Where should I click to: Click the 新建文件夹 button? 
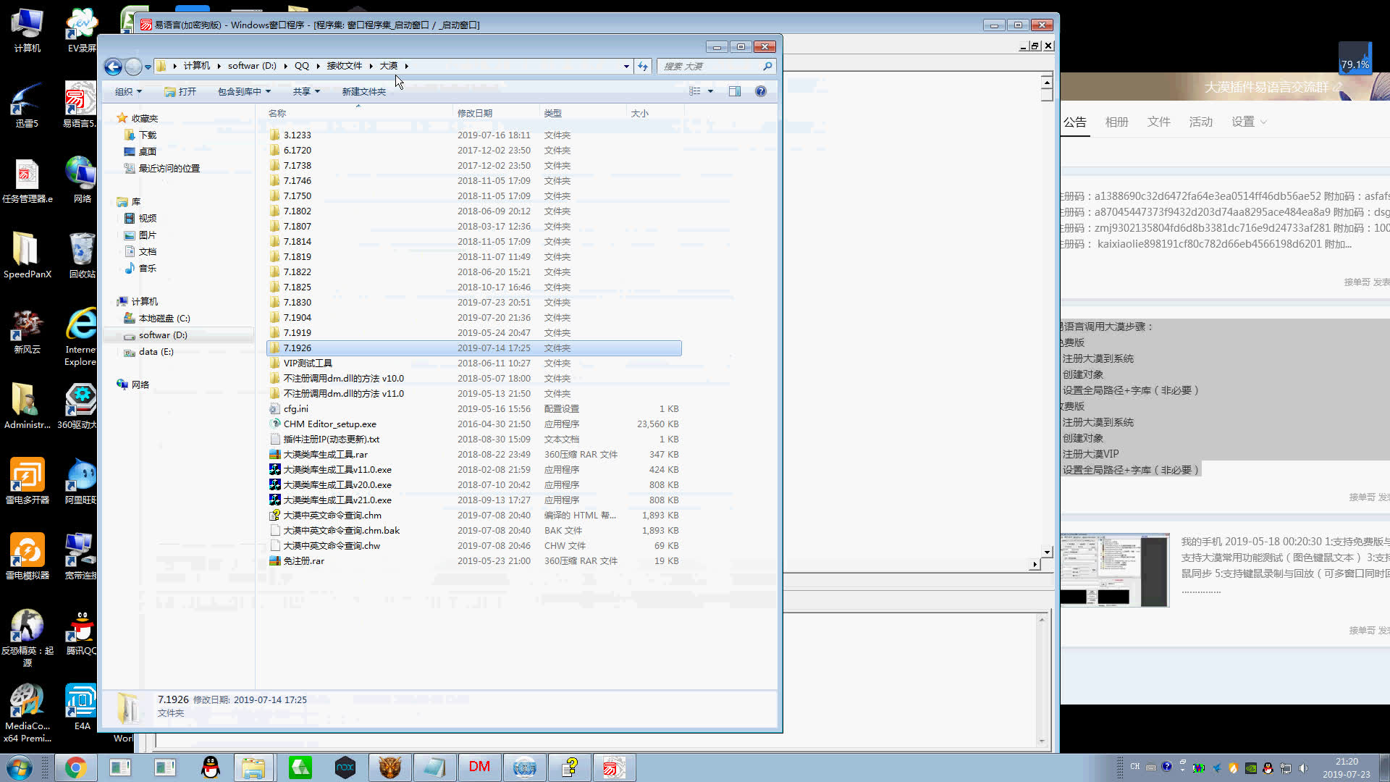[x=363, y=92]
